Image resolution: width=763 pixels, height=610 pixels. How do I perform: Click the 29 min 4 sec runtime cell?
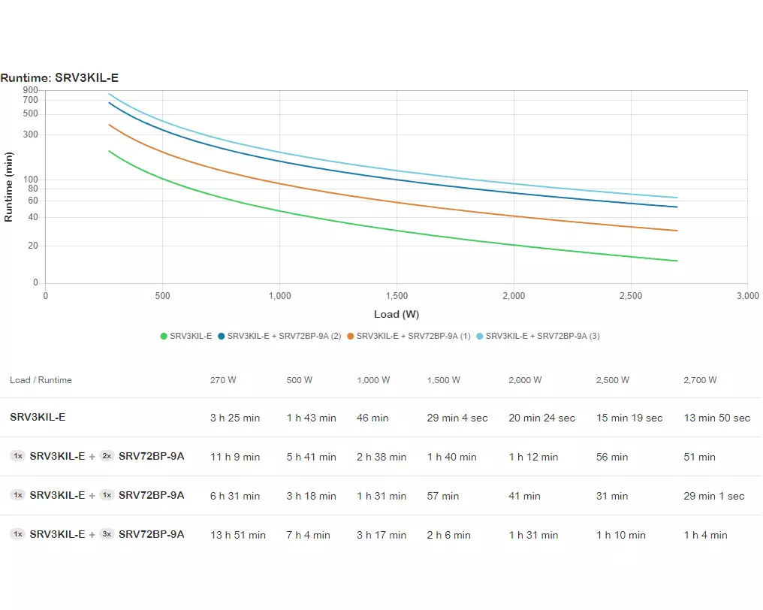pyautogui.click(x=457, y=418)
